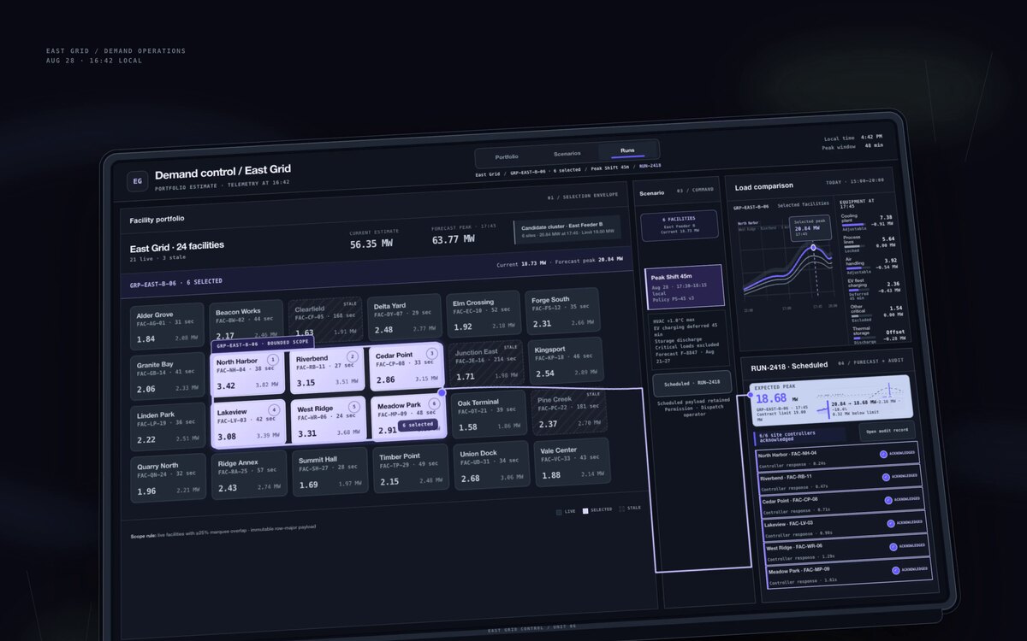Image resolution: width=1027 pixels, height=641 pixels.
Task: Select the Delta Yard facility card
Action: (404, 317)
